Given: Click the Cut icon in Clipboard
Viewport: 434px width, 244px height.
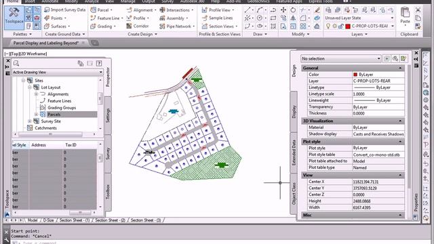Looking at the screenshot, I should pyautogui.click(x=418, y=10).
